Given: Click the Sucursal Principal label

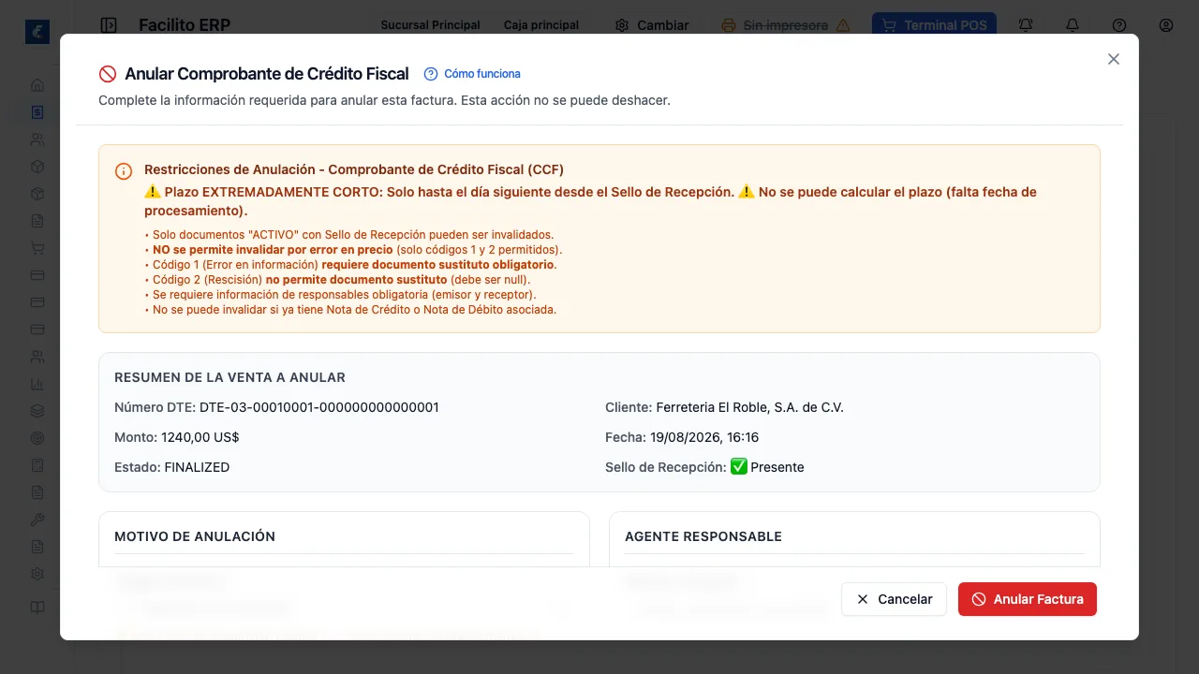Looking at the screenshot, I should tap(431, 25).
